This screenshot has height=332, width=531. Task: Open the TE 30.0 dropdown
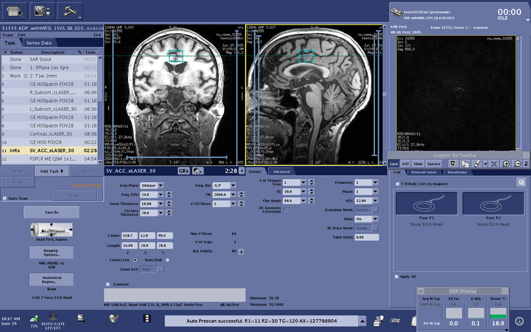pyautogui.click(x=303, y=191)
